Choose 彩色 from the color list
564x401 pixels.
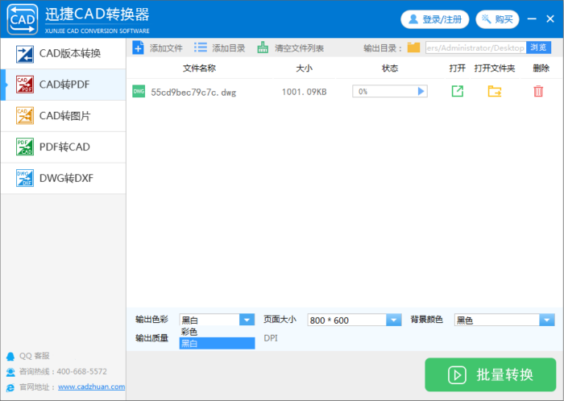pos(217,332)
